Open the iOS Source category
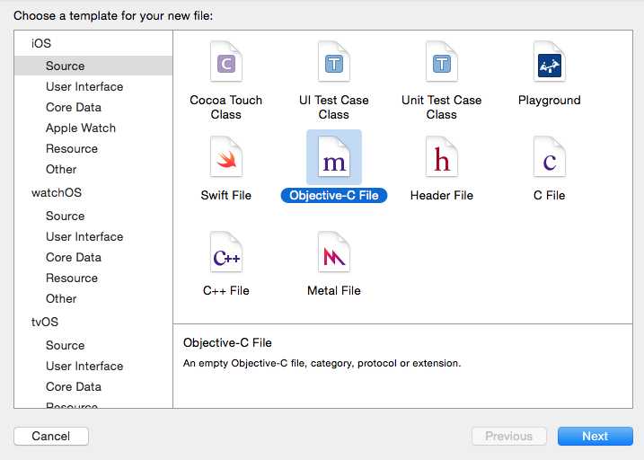644x460 pixels. pos(66,66)
